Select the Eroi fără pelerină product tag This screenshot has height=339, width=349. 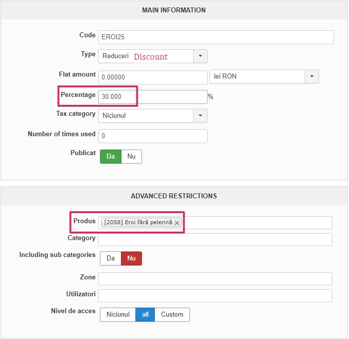tap(138, 223)
